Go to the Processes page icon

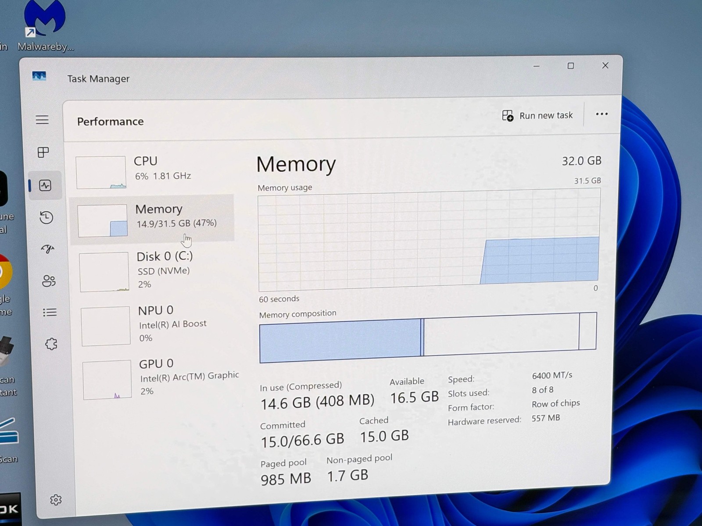43,153
